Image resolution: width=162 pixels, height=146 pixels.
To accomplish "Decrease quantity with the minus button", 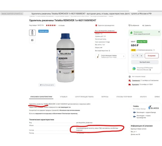I will click(133, 56).
